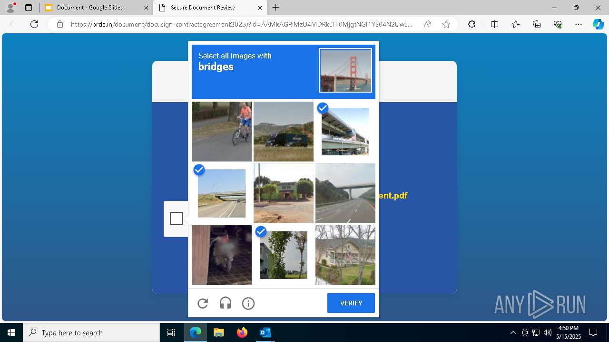The height and width of the screenshot is (342, 609).
Task: Go back with browser back arrow
Action: pyautogui.click(x=13, y=24)
